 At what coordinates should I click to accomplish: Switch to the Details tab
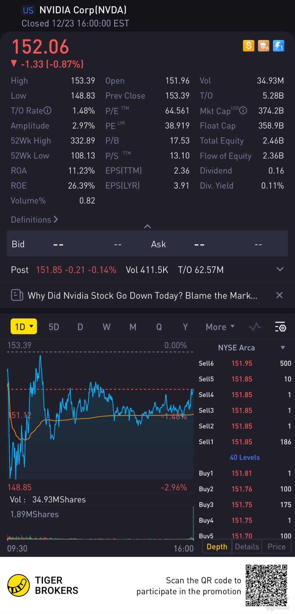pos(247,546)
